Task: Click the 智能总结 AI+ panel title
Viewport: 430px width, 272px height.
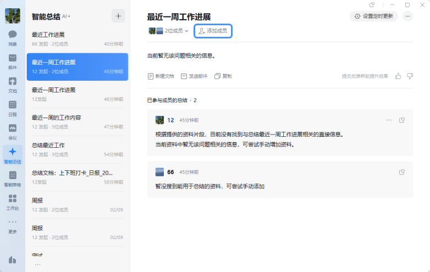Action: pyautogui.click(x=51, y=16)
